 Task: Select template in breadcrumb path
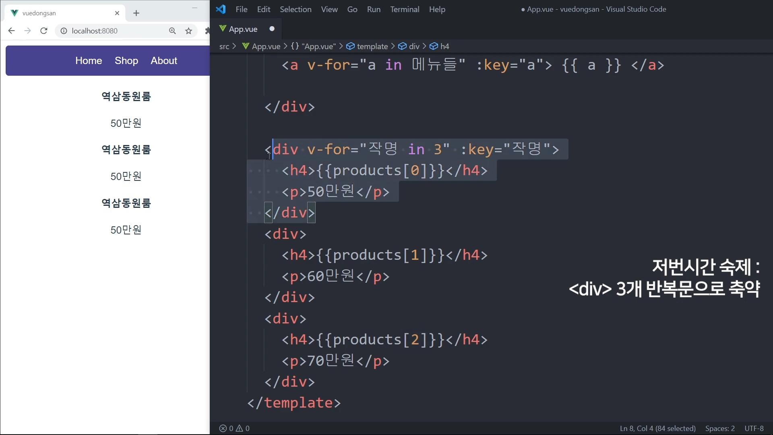[x=372, y=46]
